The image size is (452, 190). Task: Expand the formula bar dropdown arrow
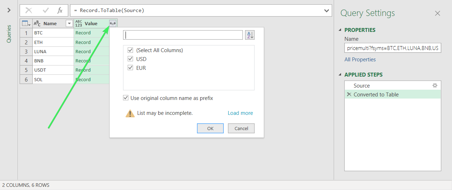(326, 11)
